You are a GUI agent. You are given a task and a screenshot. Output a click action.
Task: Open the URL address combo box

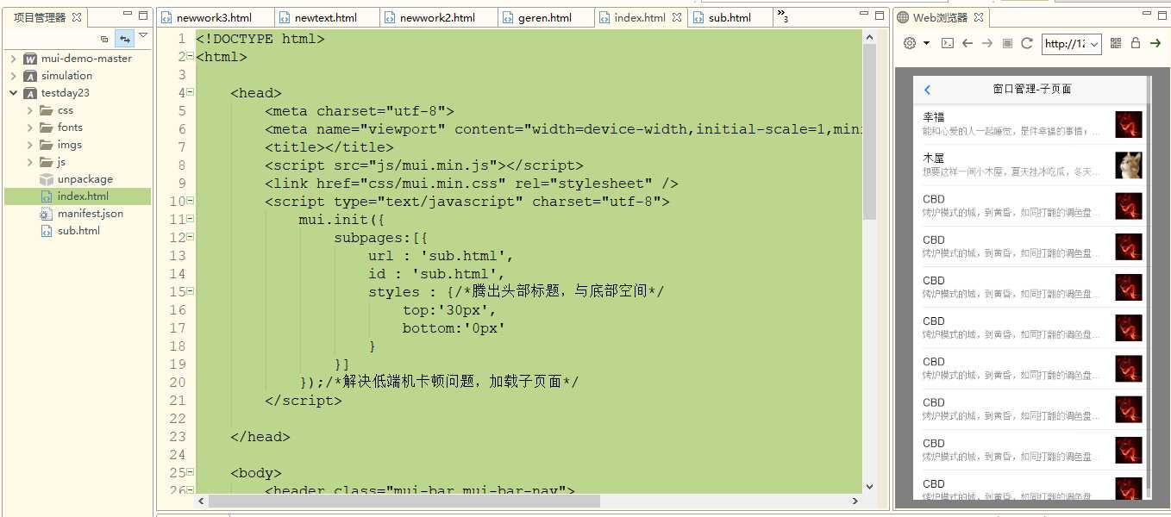(x=1072, y=44)
